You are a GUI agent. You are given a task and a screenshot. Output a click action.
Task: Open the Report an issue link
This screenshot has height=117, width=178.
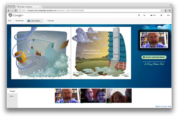161,106
